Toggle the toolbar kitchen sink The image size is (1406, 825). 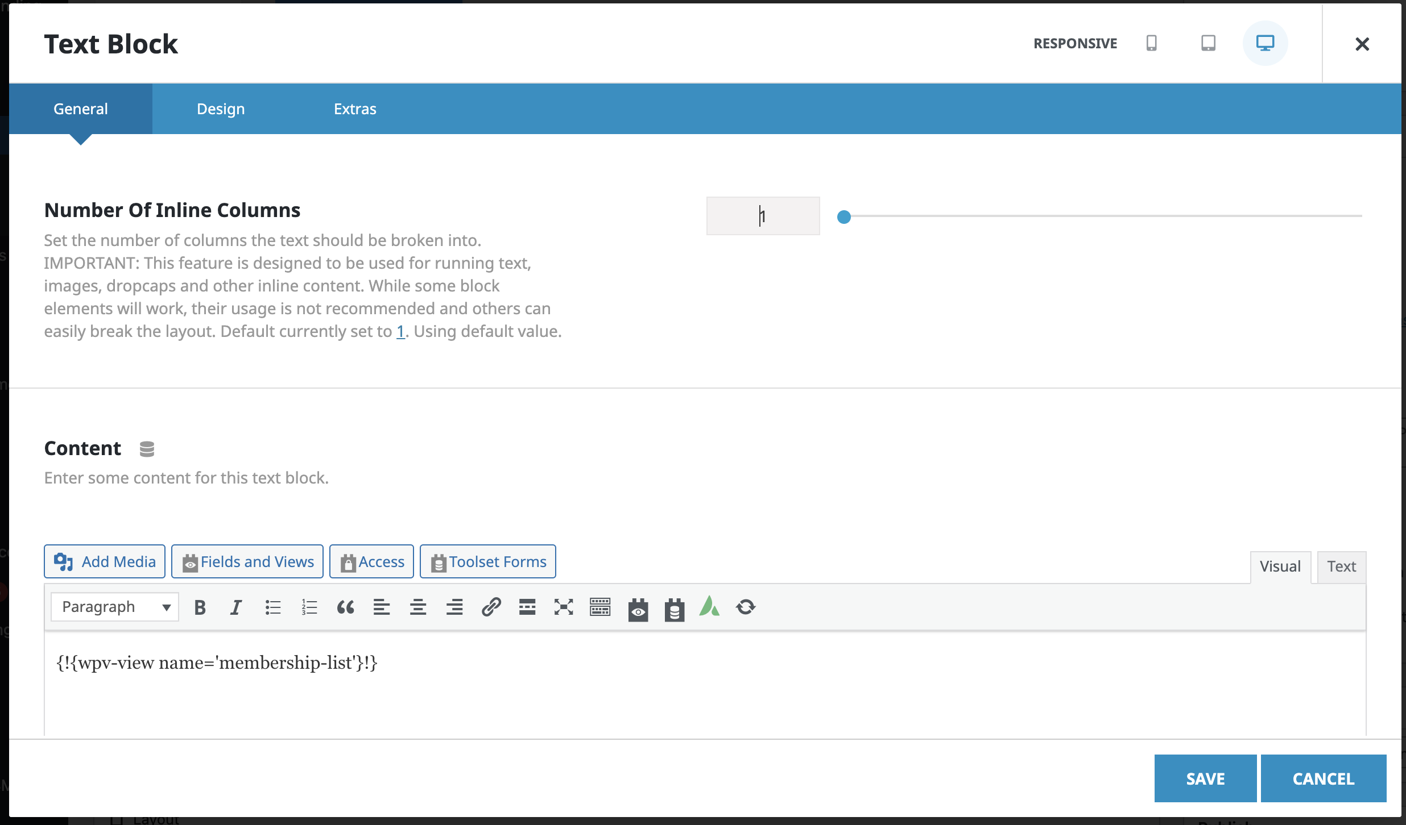click(600, 607)
